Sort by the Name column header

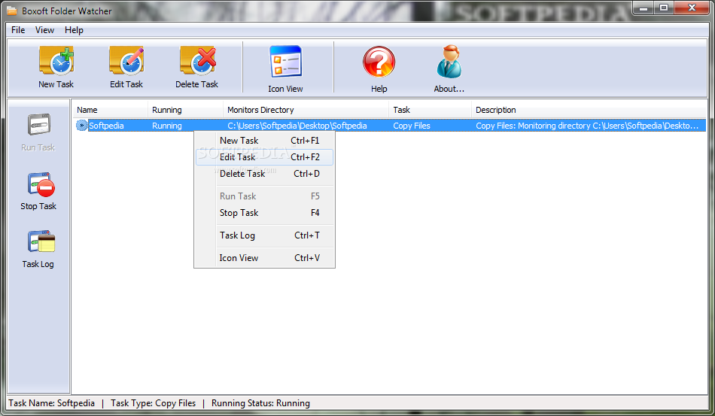click(110, 110)
